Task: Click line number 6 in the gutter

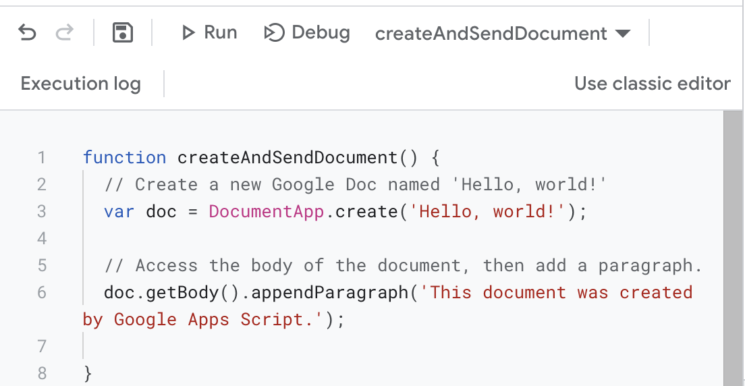Action: (41, 292)
